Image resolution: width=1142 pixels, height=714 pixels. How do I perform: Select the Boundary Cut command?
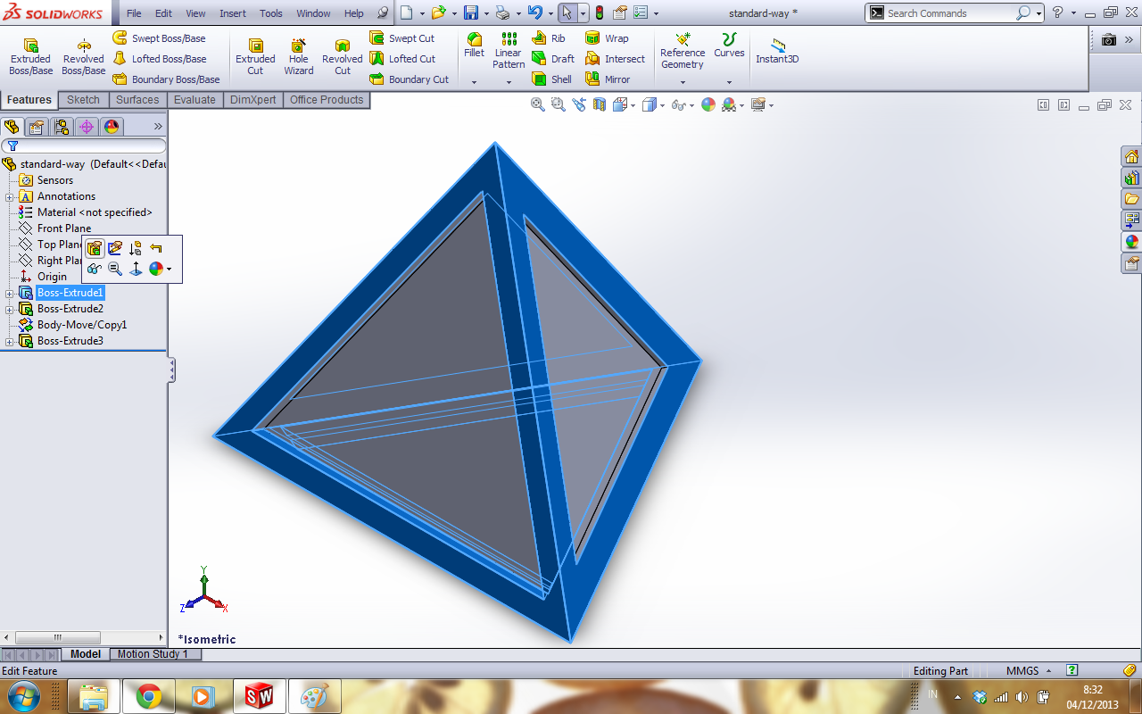click(x=410, y=79)
